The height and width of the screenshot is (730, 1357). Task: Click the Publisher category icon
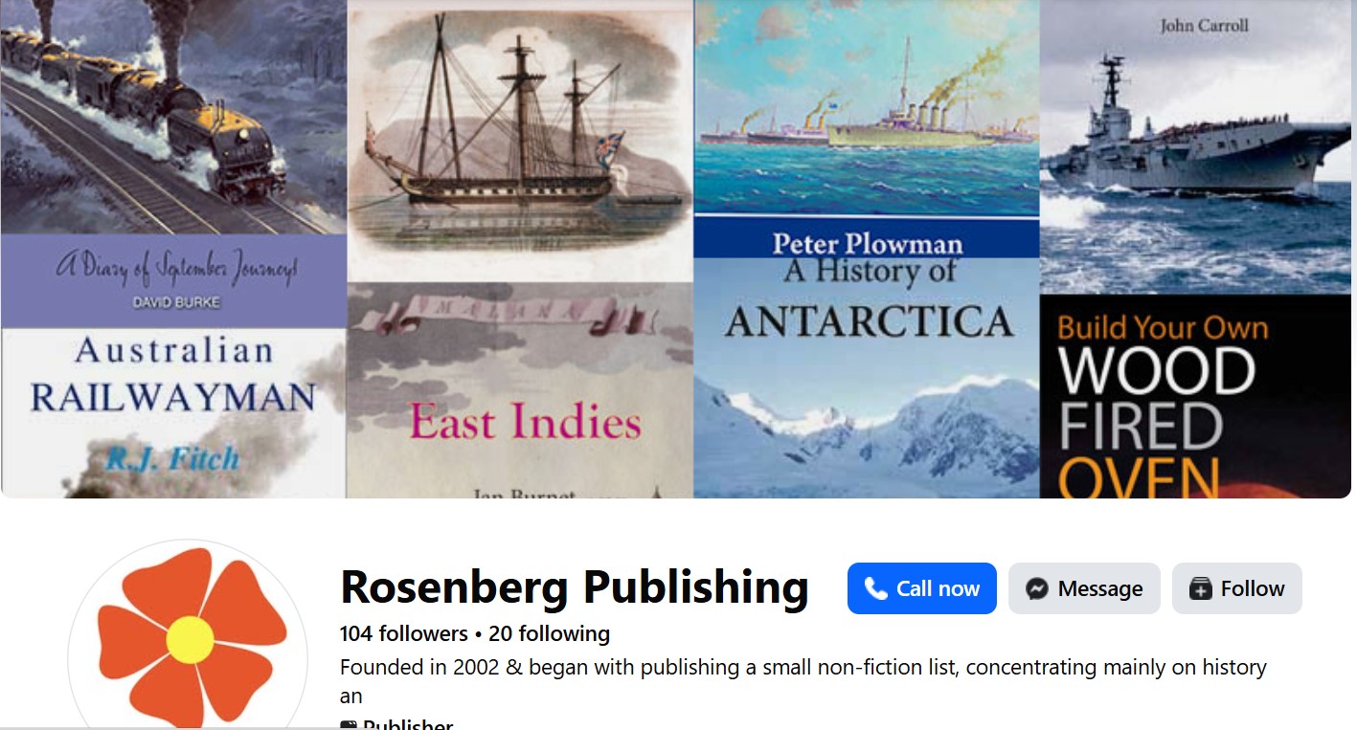click(x=349, y=725)
